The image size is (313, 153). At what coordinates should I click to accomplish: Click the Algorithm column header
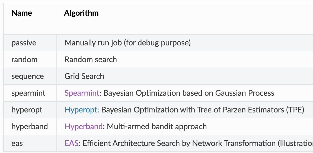tap(81, 13)
